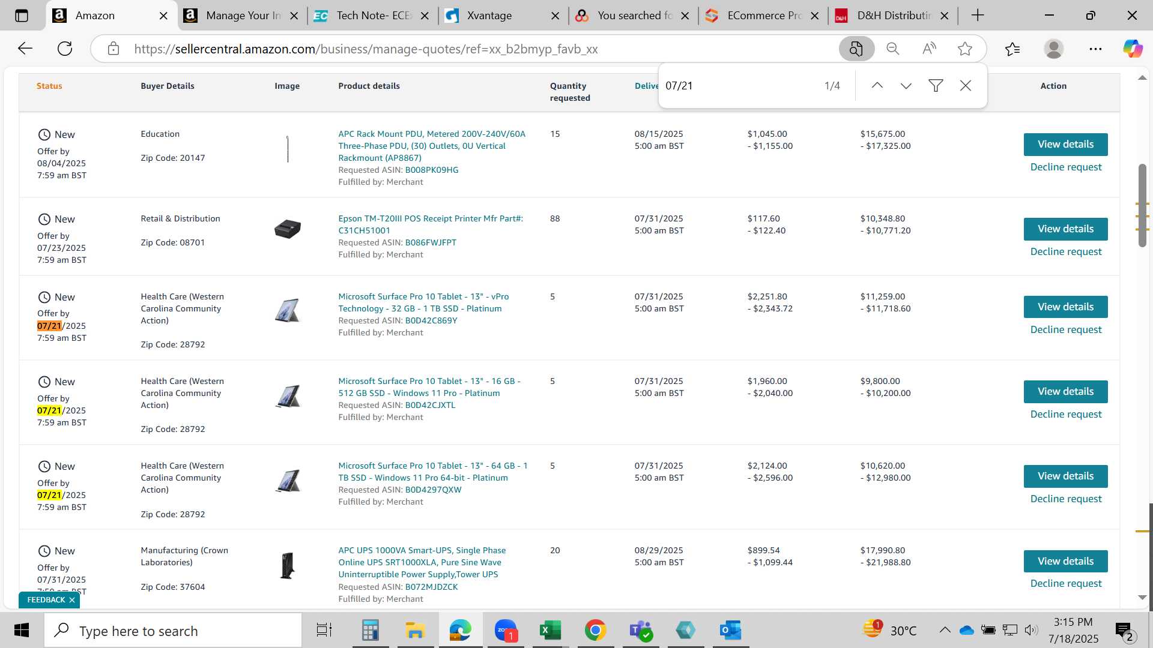This screenshot has width=1153, height=648.
Task: Open ASIN B0D42C869Y link
Action: point(431,321)
